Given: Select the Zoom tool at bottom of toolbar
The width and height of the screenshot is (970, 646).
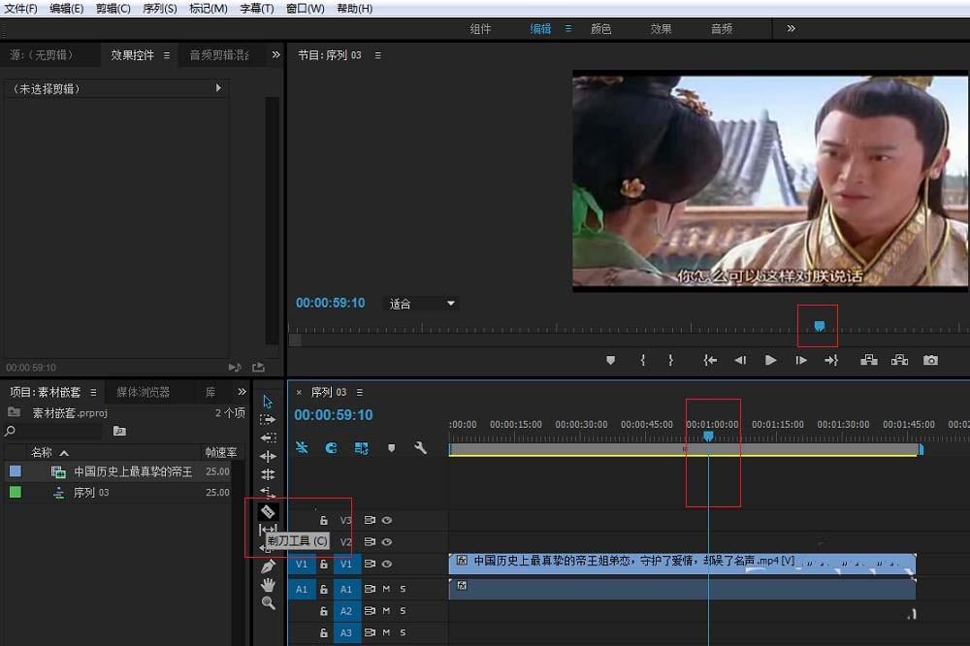Looking at the screenshot, I should coord(268,603).
